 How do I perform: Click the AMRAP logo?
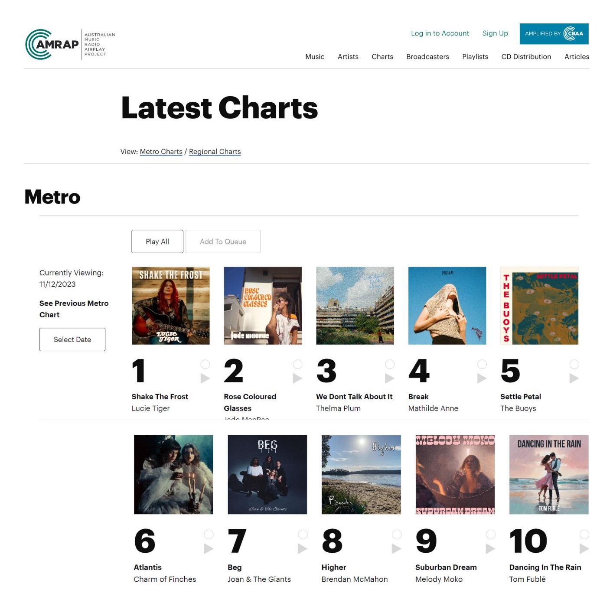click(52, 45)
